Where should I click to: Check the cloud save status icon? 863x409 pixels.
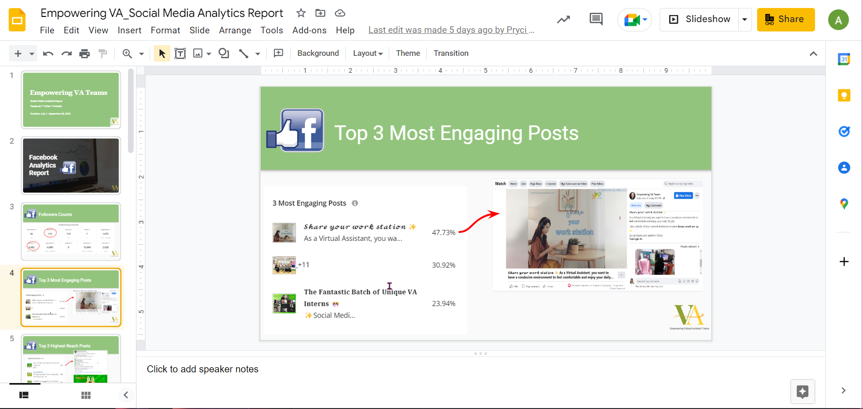[340, 13]
